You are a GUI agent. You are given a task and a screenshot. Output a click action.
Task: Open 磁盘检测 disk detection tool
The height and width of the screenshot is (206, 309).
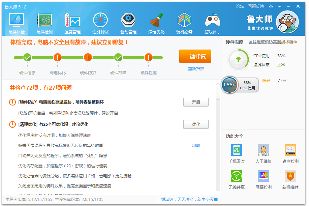290,154
